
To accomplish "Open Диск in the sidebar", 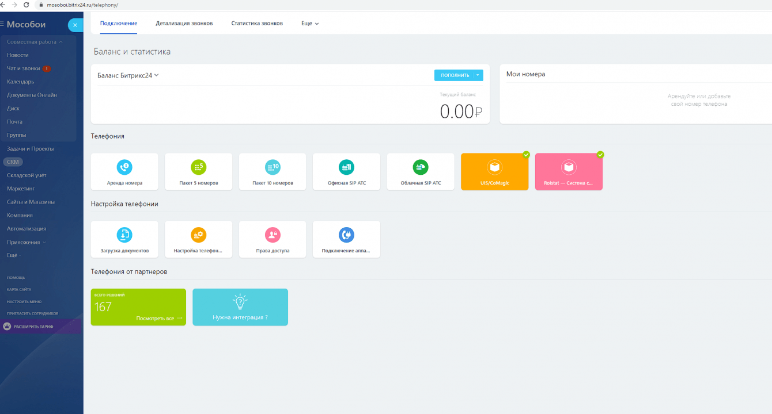I will 13,108.
